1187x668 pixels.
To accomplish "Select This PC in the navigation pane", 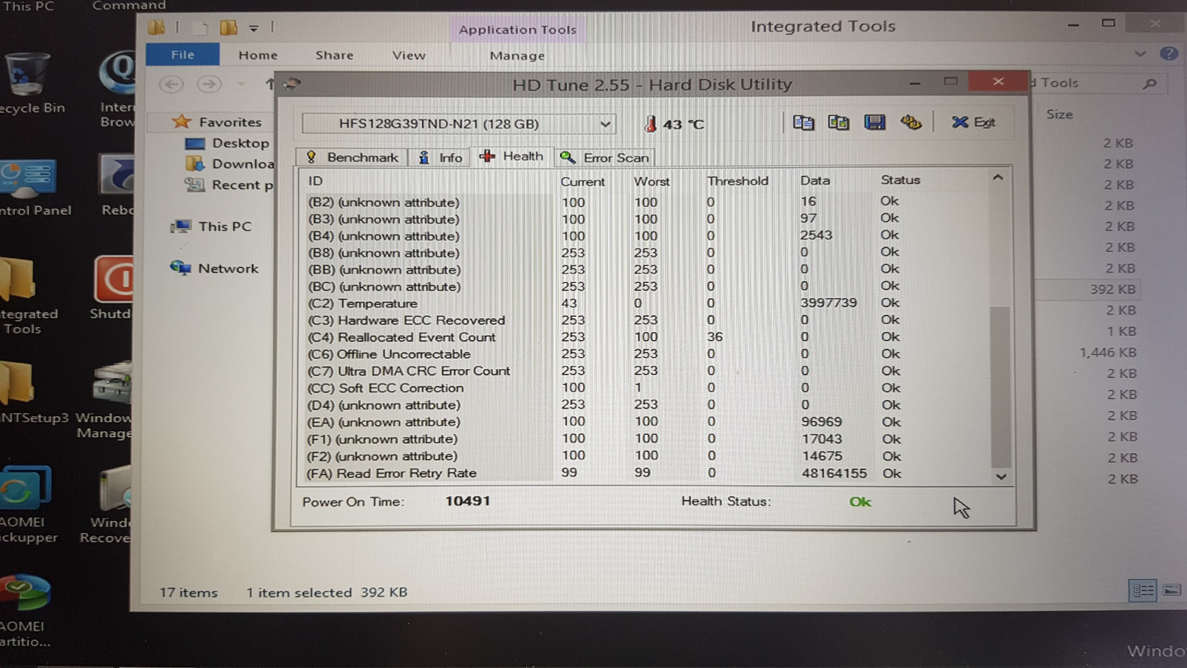I will (x=211, y=226).
